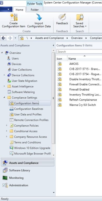Collapse the Overview tree node
This screenshot has width=102, height=201.
(2, 53)
